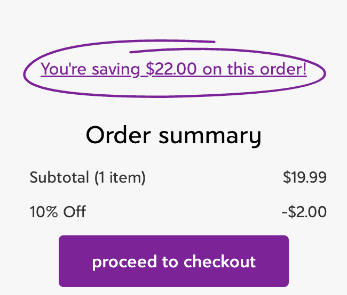
Task: Click the word "checkout" on purple button
Action: [x=220, y=262]
